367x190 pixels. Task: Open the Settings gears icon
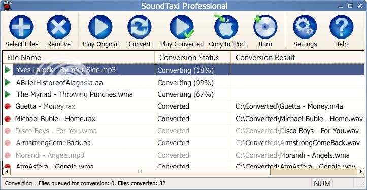point(305,27)
